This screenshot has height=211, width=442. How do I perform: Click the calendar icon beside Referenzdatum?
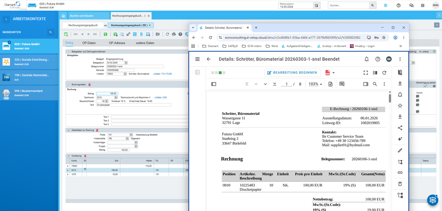(316, 5)
